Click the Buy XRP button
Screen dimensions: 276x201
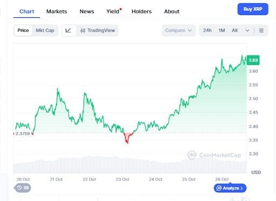253,9
